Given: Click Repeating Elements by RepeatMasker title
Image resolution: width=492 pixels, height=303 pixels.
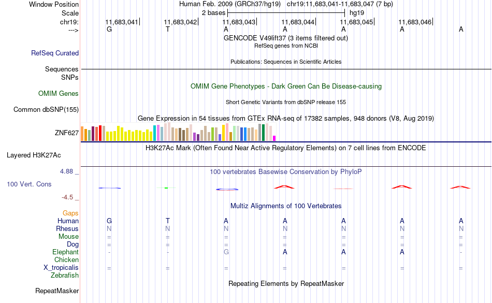Looking at the screenshot, I should [x=286, y=284].
